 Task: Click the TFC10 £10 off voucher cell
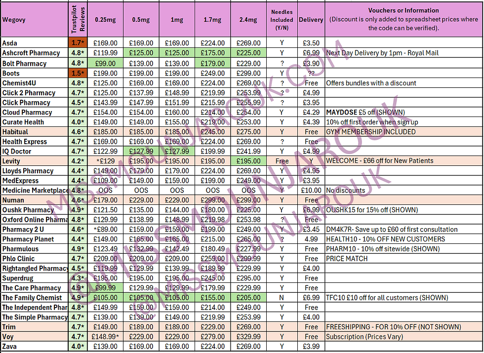404,298
